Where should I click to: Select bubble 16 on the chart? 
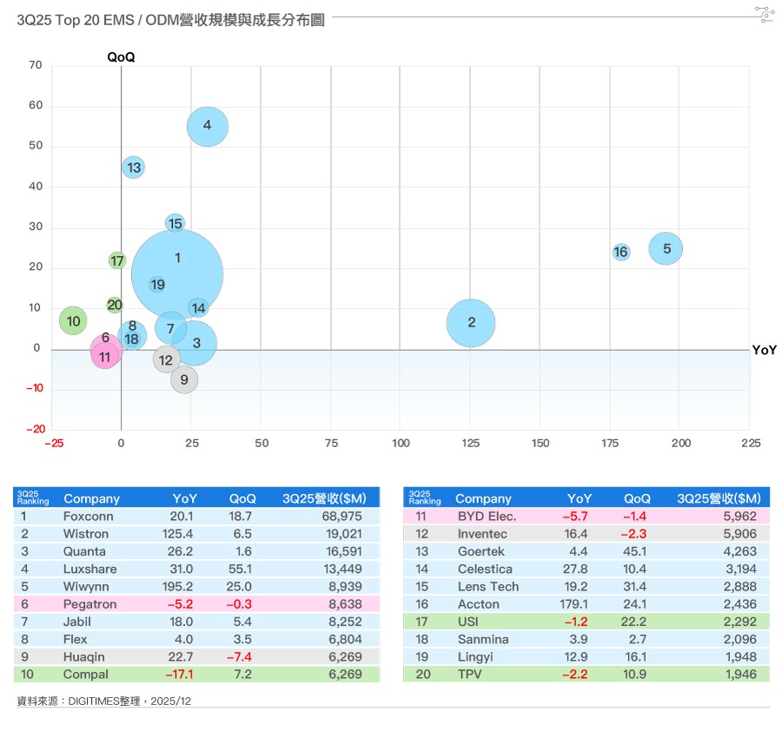(x=620, y=252)
